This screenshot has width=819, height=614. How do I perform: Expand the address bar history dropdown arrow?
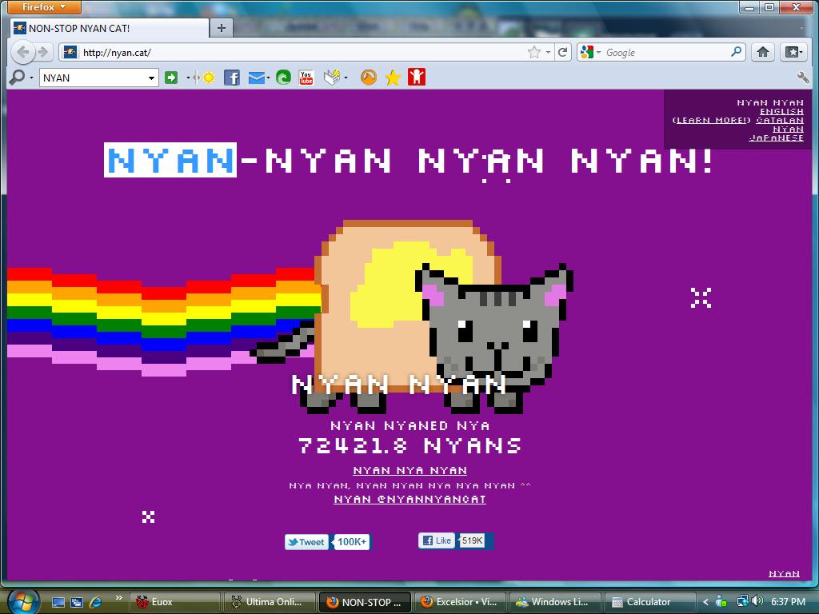547,52
